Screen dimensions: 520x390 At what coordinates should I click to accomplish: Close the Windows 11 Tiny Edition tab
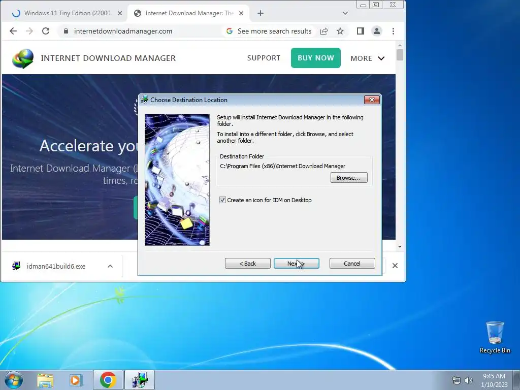point(120,13)
